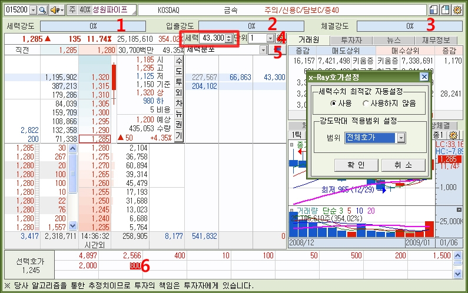Screen dimensions: 468x293
Task: Click the 세력 value spinner arrows
Action: 228,38
